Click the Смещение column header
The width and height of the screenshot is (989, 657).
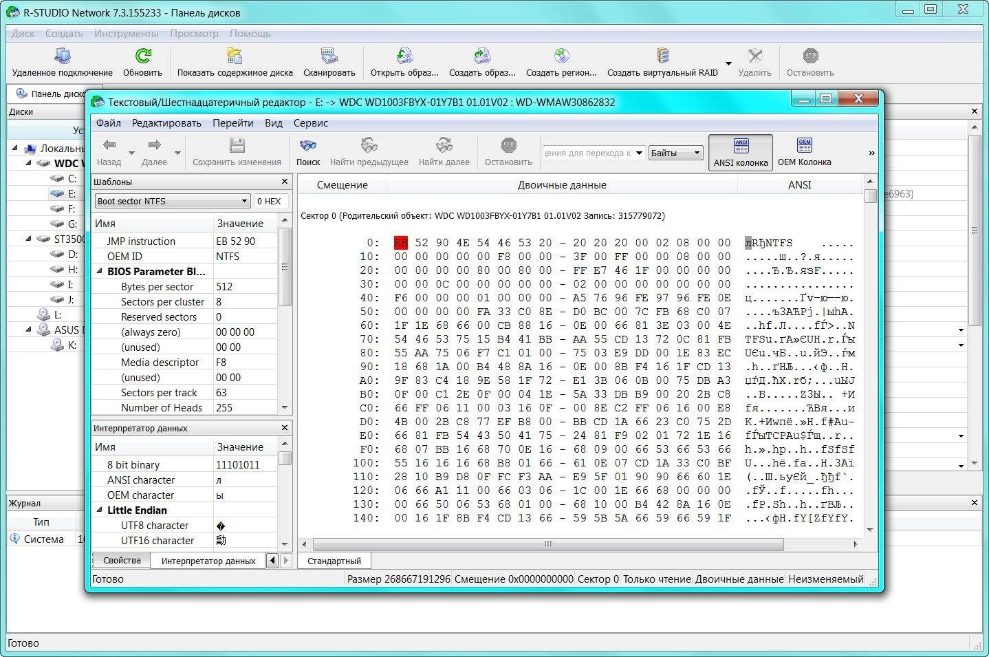(342, 184)
